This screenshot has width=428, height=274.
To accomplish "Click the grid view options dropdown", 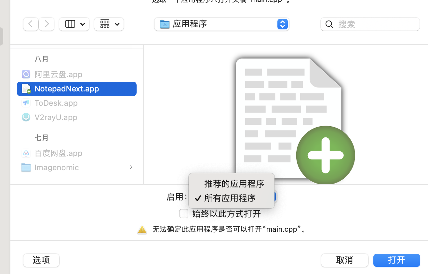I will tap(109, 24).
